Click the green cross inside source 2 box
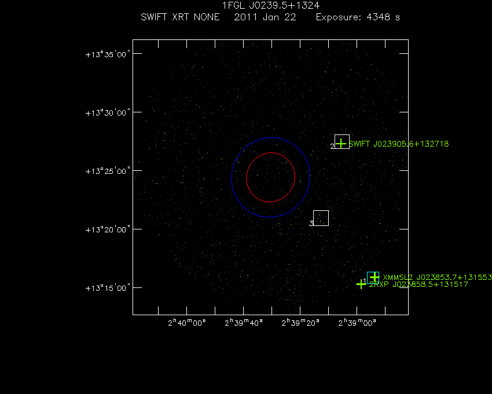This screenshot has height=394, width=492. (x=341, y=144)
